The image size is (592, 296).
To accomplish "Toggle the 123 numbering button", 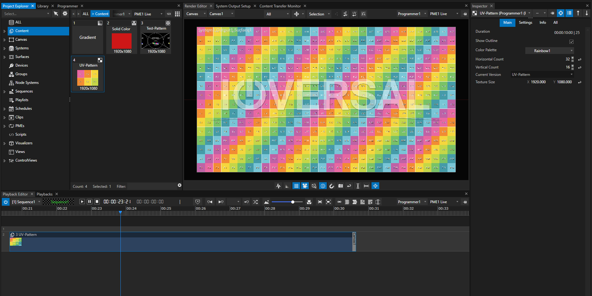I will coord(169,14).
